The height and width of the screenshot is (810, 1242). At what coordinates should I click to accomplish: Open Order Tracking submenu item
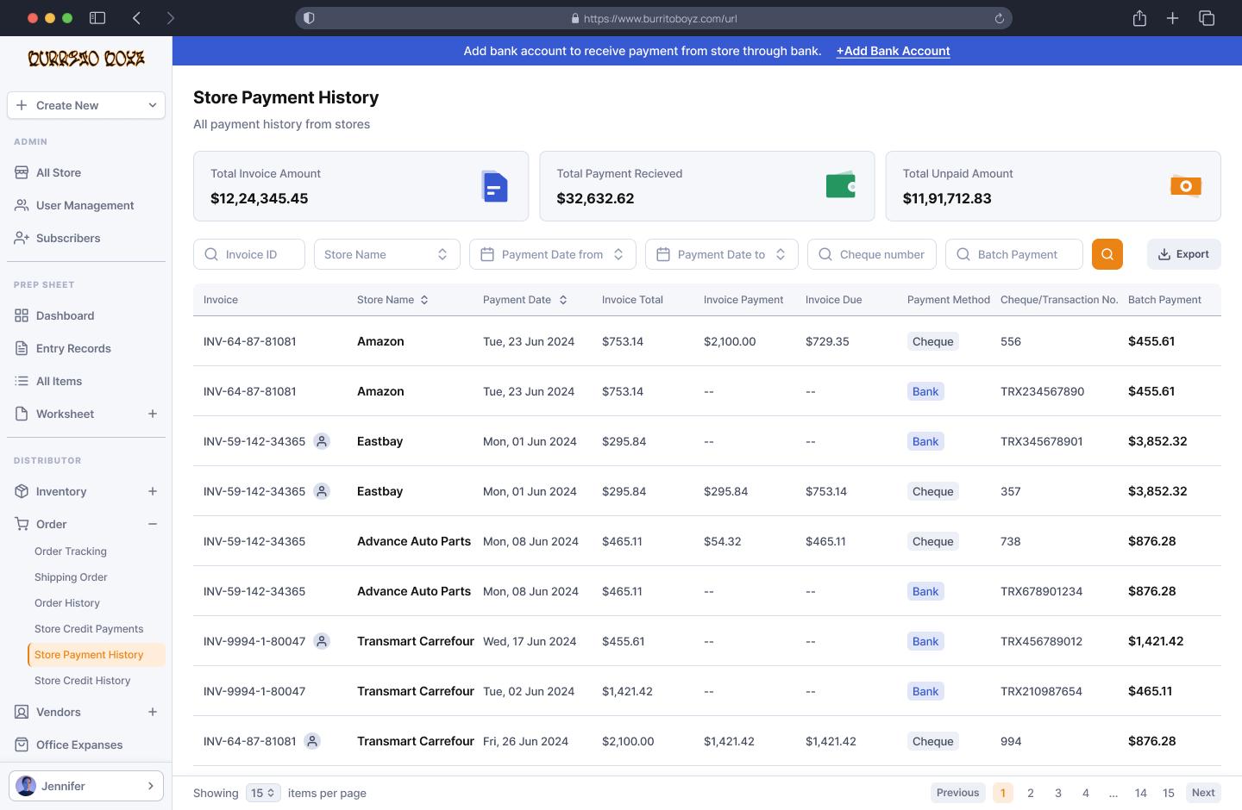(71, 551)
